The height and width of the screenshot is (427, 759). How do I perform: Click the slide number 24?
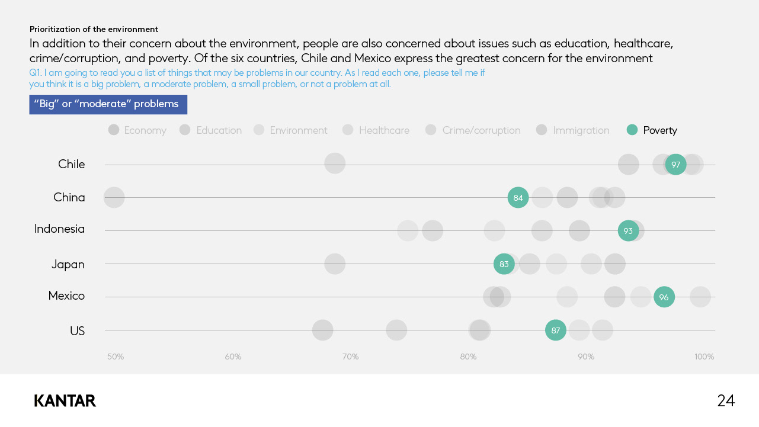tap(726, 401)
